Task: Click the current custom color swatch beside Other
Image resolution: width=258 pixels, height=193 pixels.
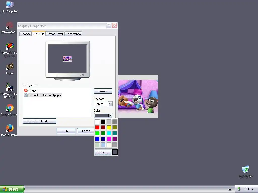Action: (115, 152)
